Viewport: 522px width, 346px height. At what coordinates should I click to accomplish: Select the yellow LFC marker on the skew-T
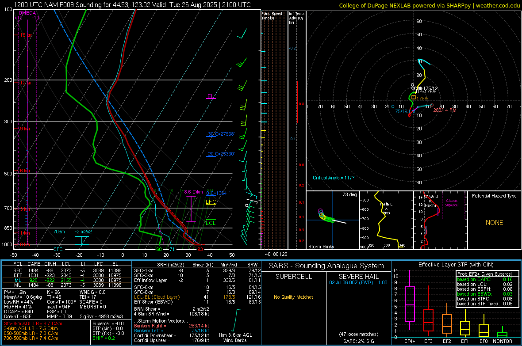coord(211,202)
